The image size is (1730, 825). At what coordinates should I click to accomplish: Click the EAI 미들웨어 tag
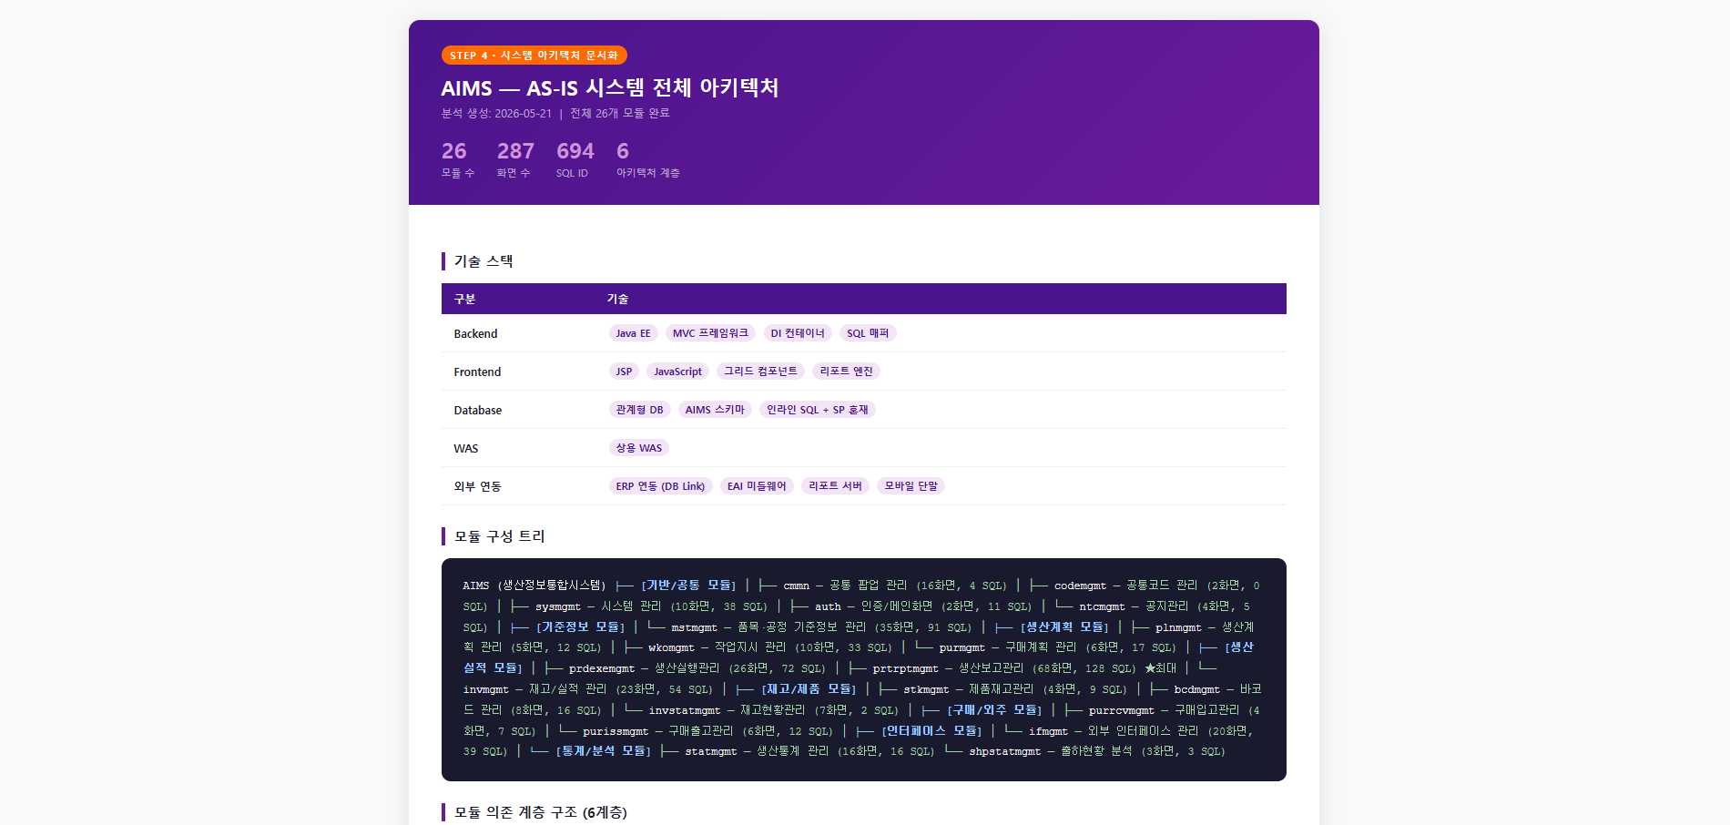[x=757, y=486]
